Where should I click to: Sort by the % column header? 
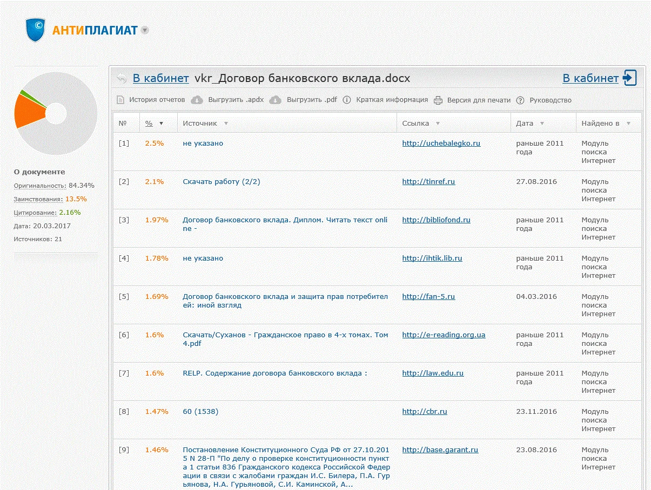tap(149, 124)
